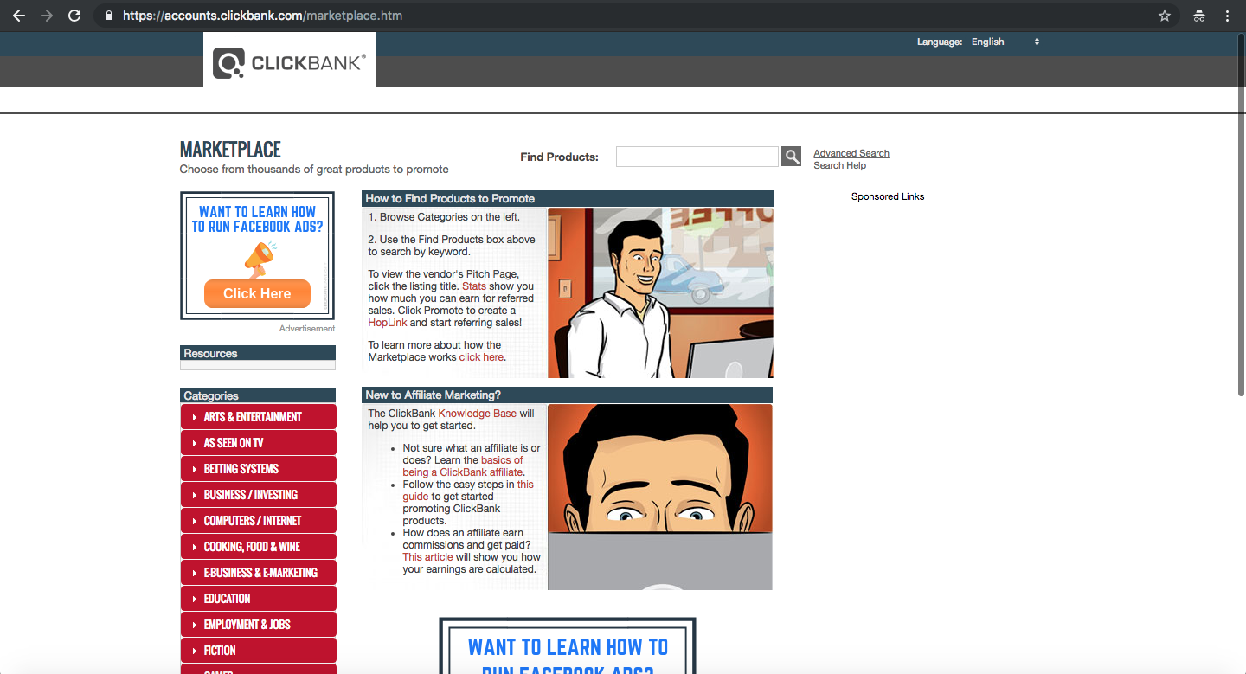
Task: Follow the 'click here' Marketplace link
Action: pyautogui.click(x=481, y=357)
